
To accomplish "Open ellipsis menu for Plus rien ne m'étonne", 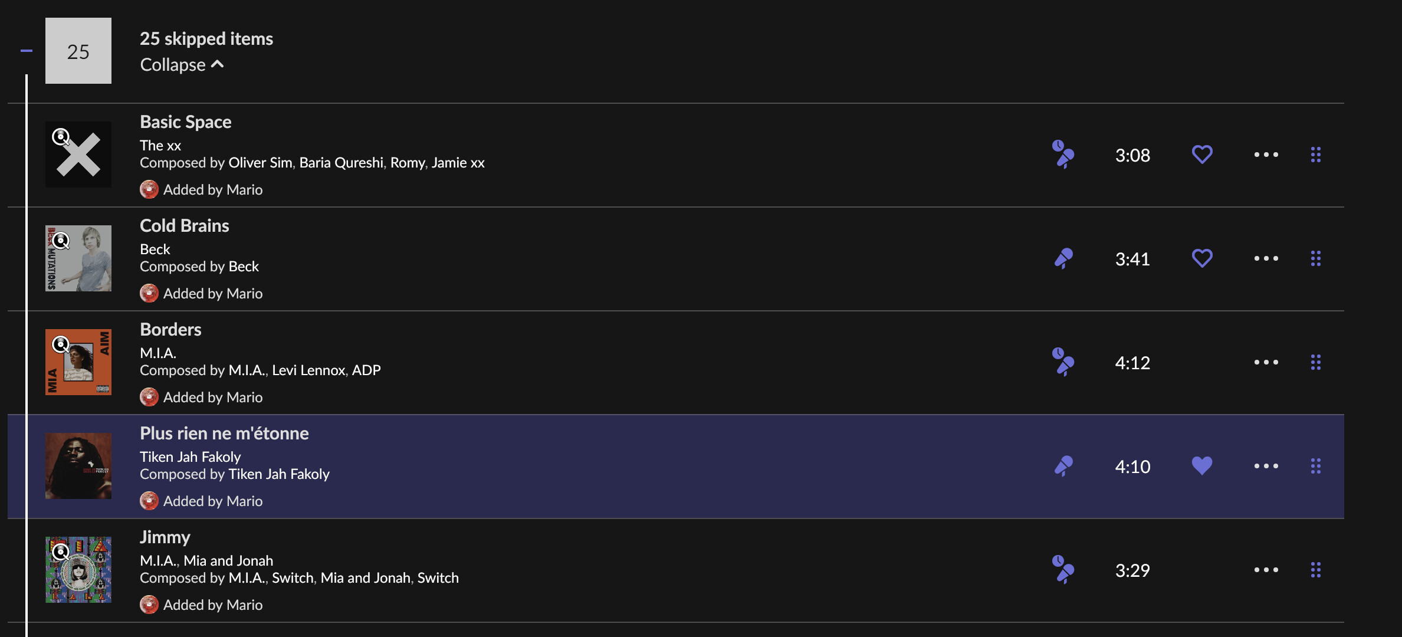I will [1266, 466].
